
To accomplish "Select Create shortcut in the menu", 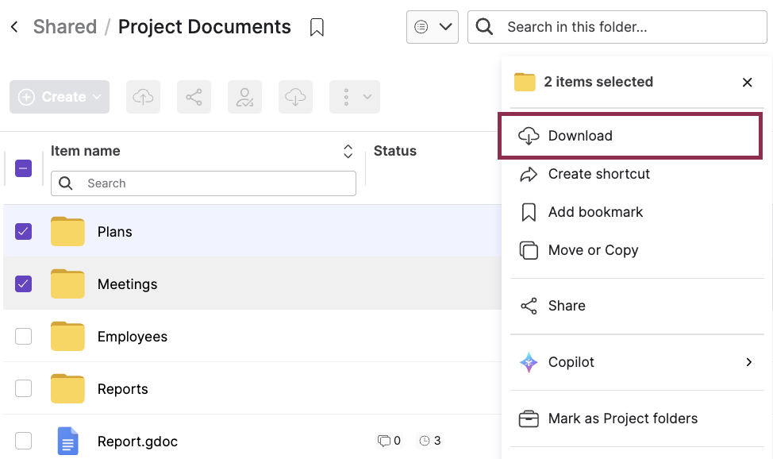I will (x=599, y=174).
